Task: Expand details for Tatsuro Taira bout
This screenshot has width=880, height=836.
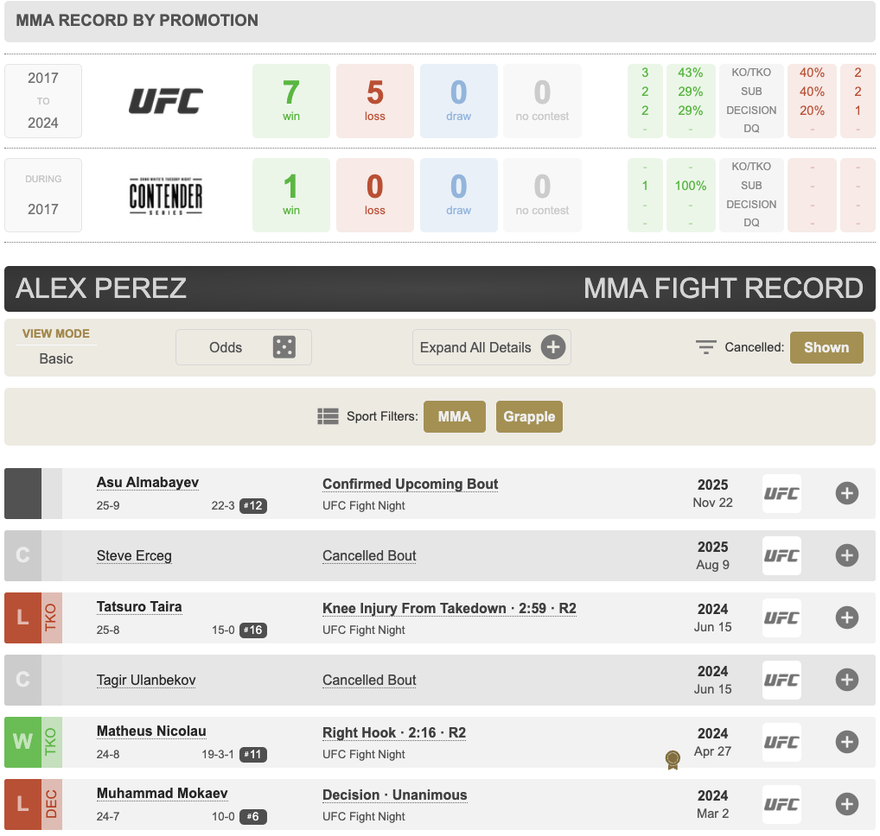Action: point(846,617)
